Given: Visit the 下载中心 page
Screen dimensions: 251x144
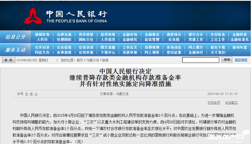Looking at the screenshot, I should [108, 52].
